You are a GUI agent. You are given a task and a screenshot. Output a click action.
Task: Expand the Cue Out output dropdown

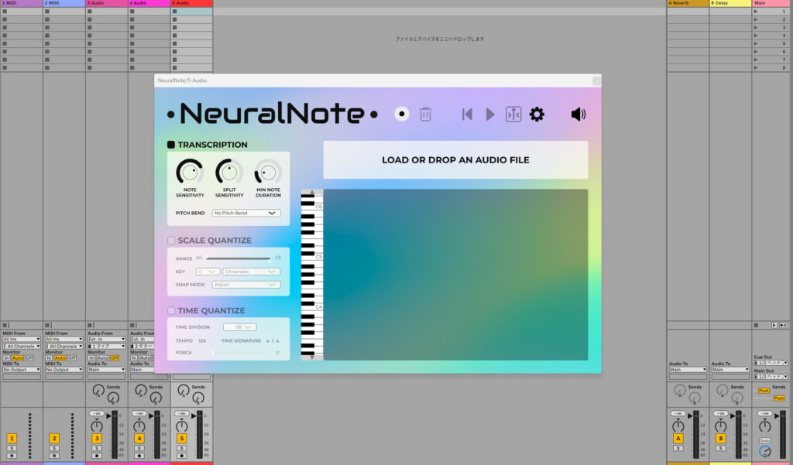click(x=771, y=362)
